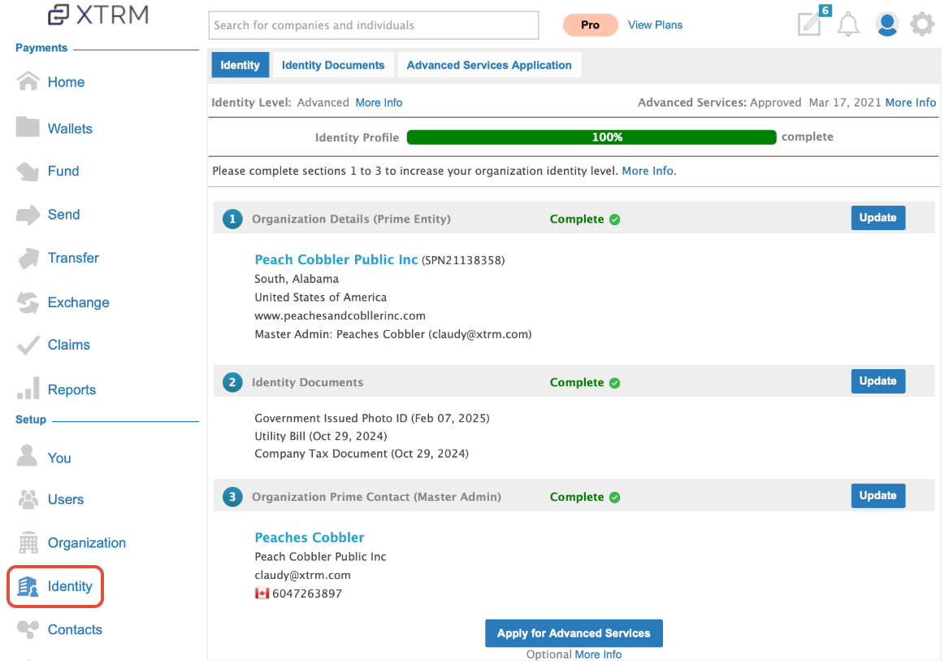Click the Canada flag by phone number

point(262,594)
